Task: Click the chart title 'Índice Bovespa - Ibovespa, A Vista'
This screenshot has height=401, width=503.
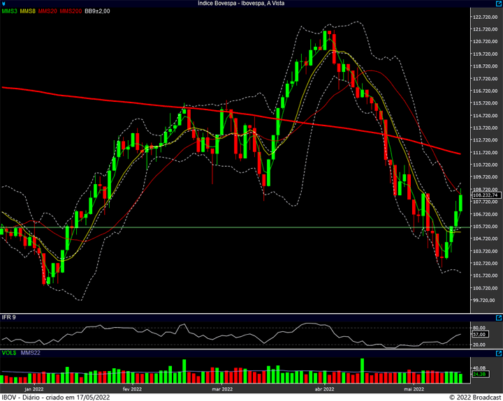Action: click(x=251, y=3)
